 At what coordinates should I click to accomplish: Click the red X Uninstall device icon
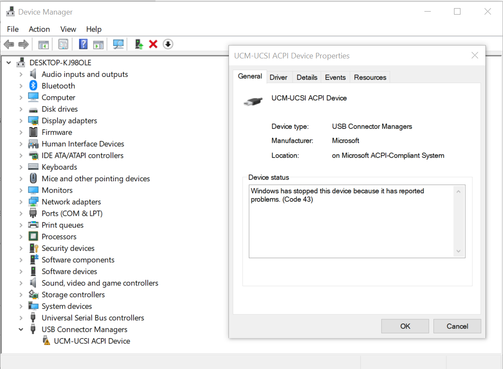tap(153, 44)
